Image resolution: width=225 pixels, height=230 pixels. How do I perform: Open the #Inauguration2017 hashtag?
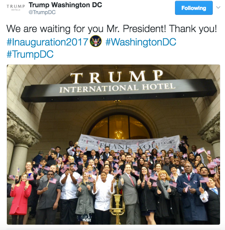(47, 42)
